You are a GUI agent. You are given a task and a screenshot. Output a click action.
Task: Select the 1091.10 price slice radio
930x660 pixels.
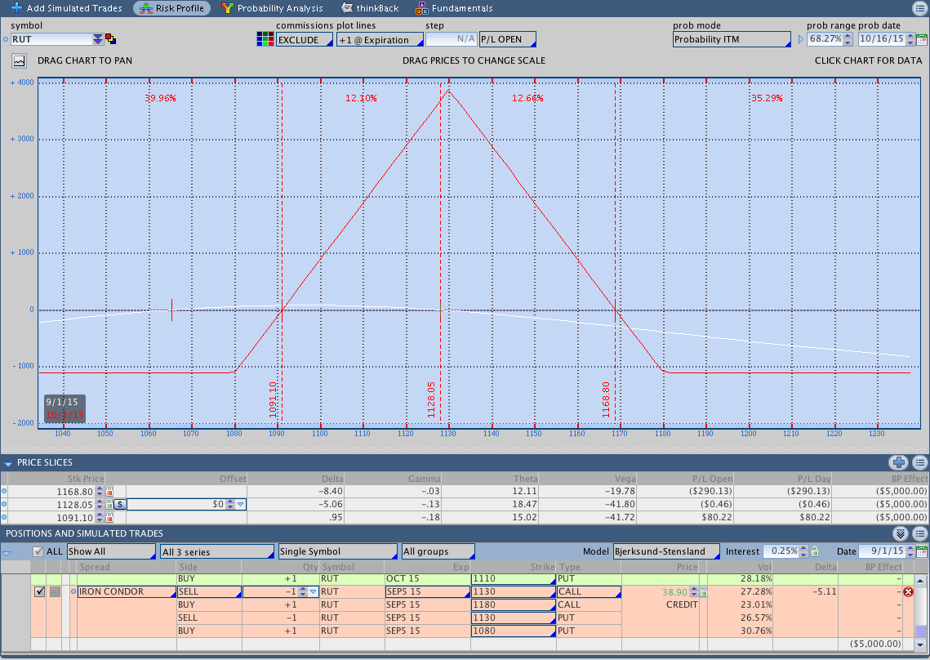4,518
